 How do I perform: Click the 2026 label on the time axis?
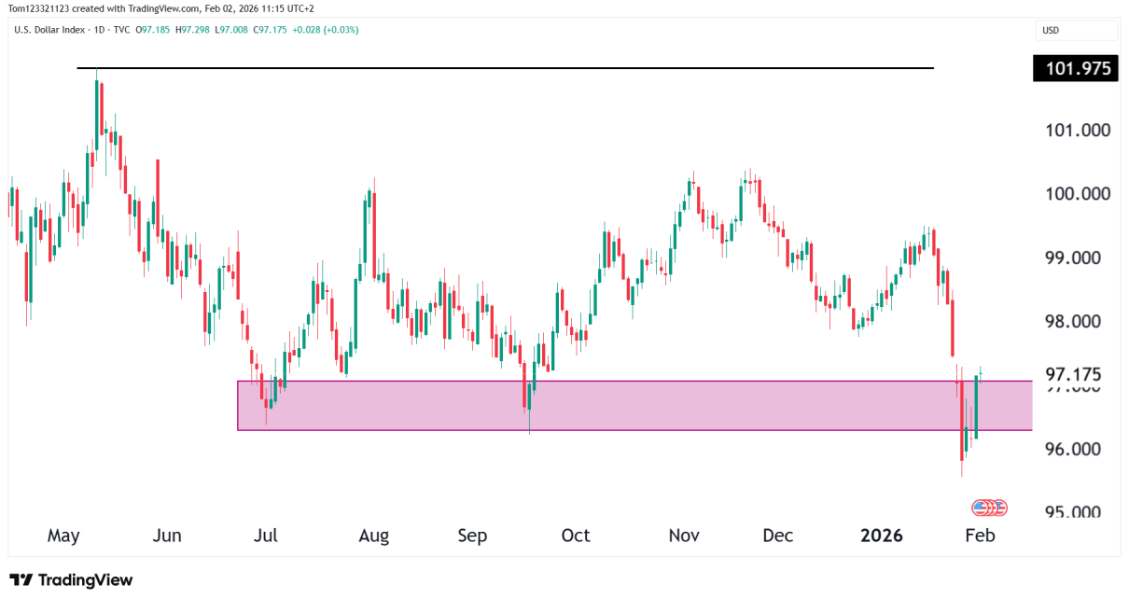point(881,536)
